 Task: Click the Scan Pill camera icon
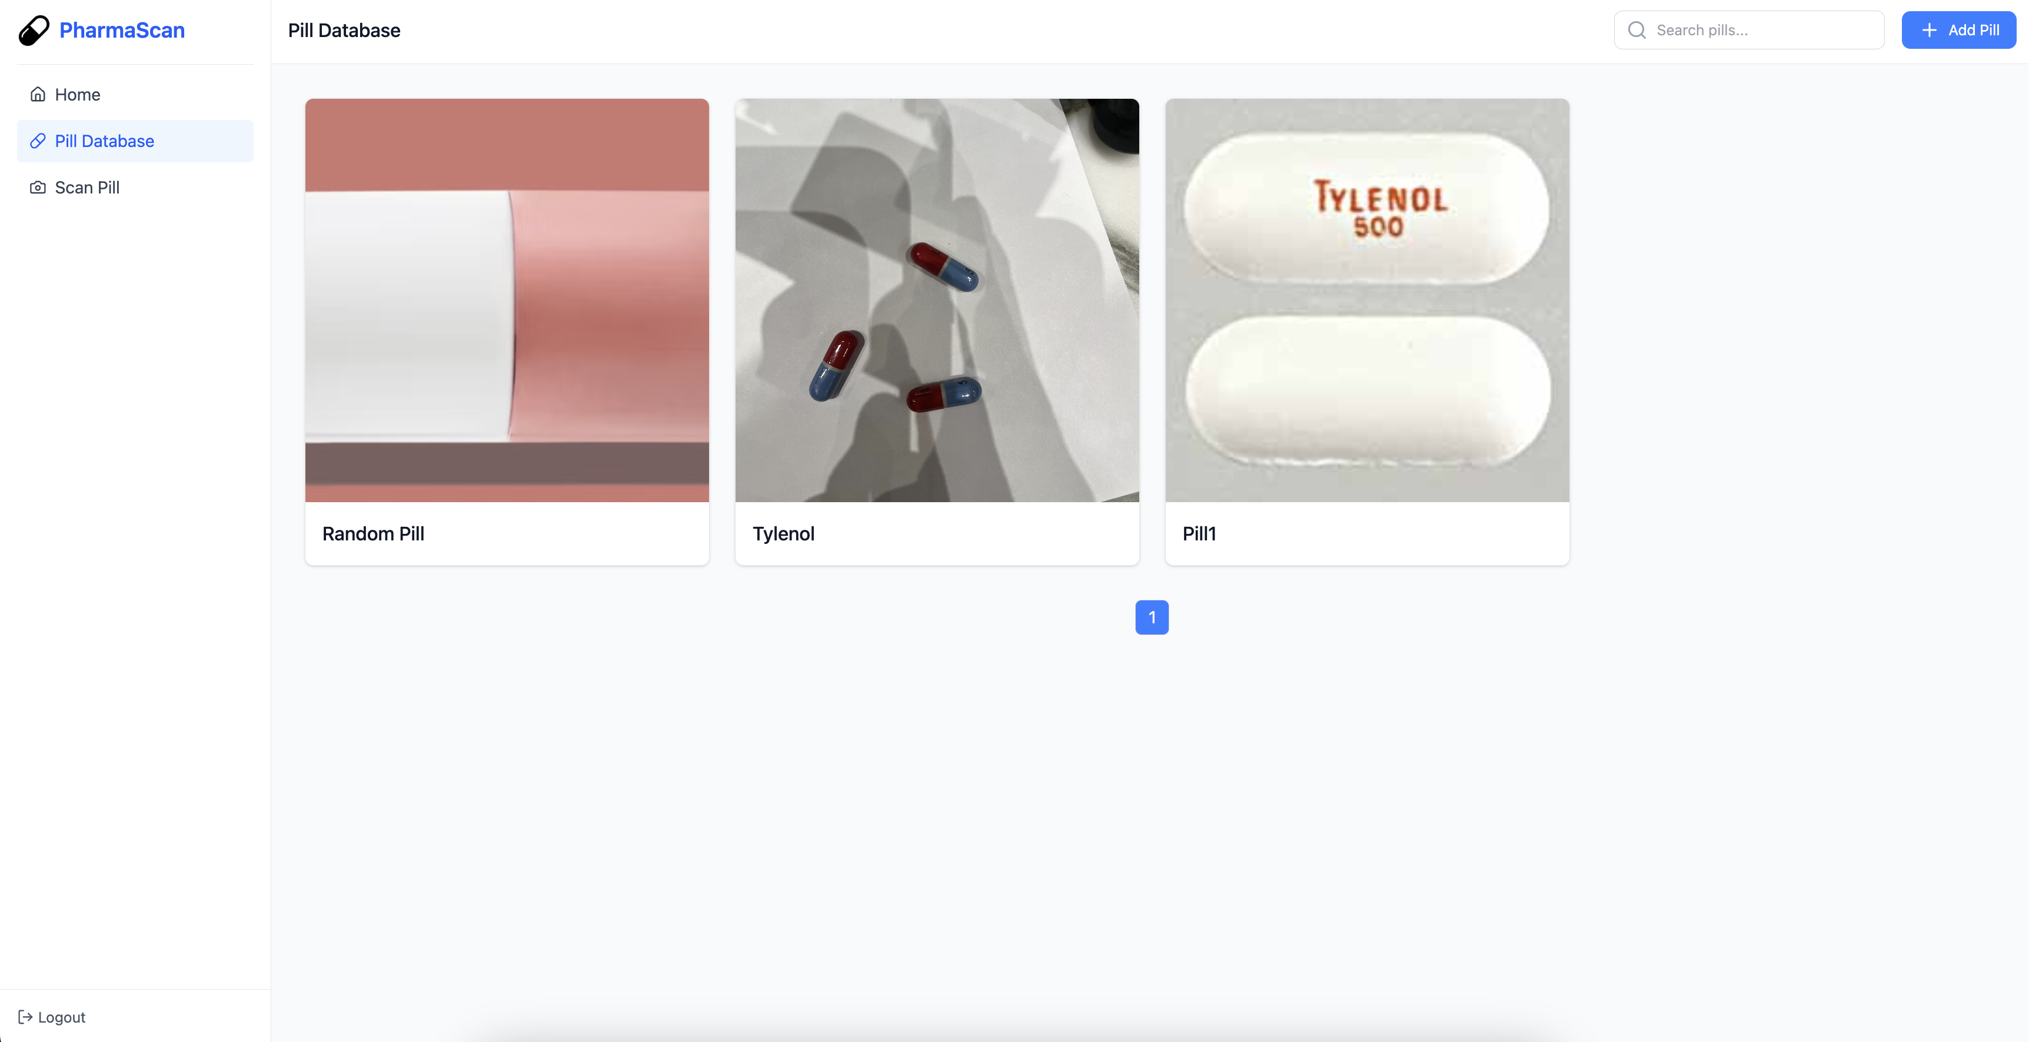[x=37, y=188]
